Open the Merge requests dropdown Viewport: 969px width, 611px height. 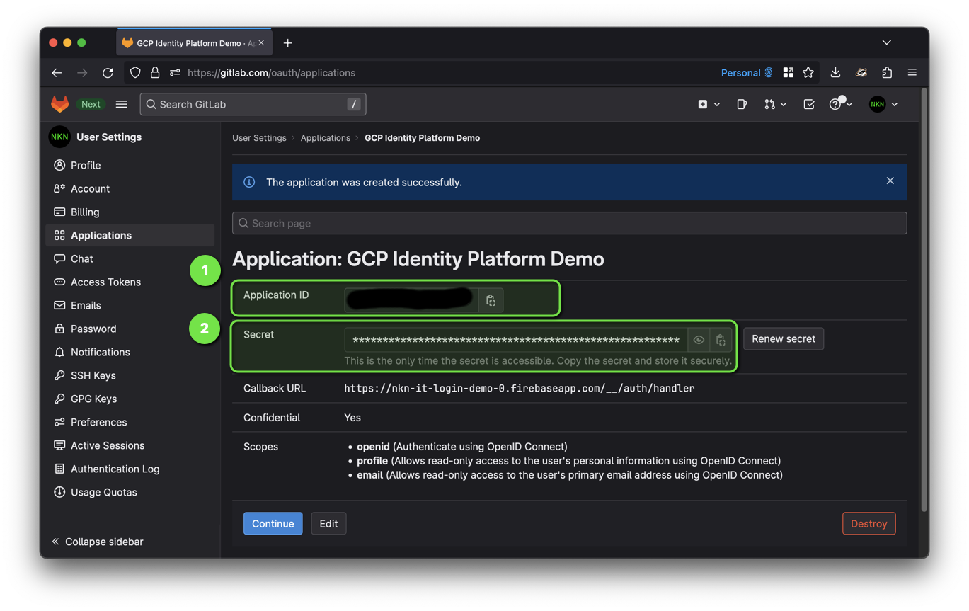point(775,104)
